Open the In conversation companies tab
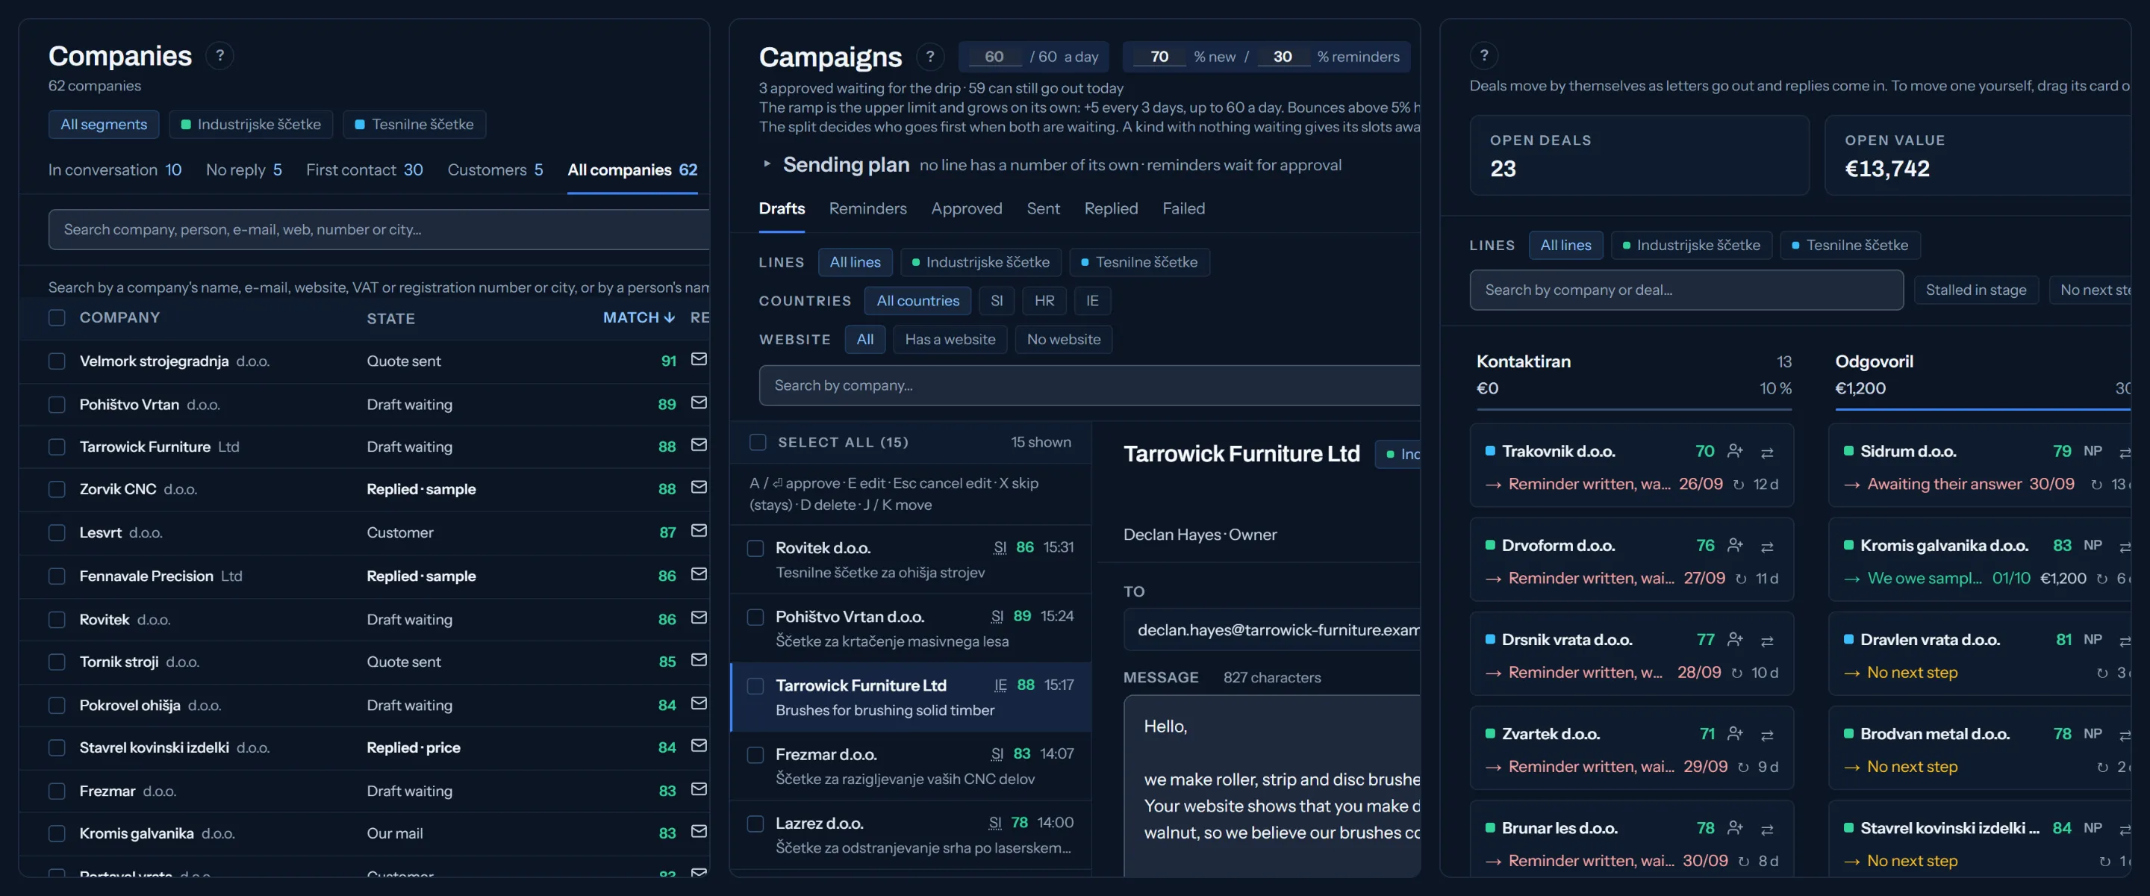Viewport: 2150px width, 896px height. pyautogui.click(x=114, y=169)
